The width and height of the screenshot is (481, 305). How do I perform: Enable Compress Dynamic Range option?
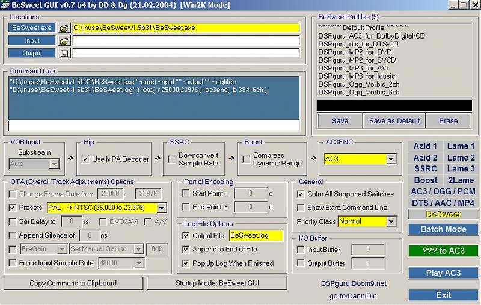pos(246,159)
